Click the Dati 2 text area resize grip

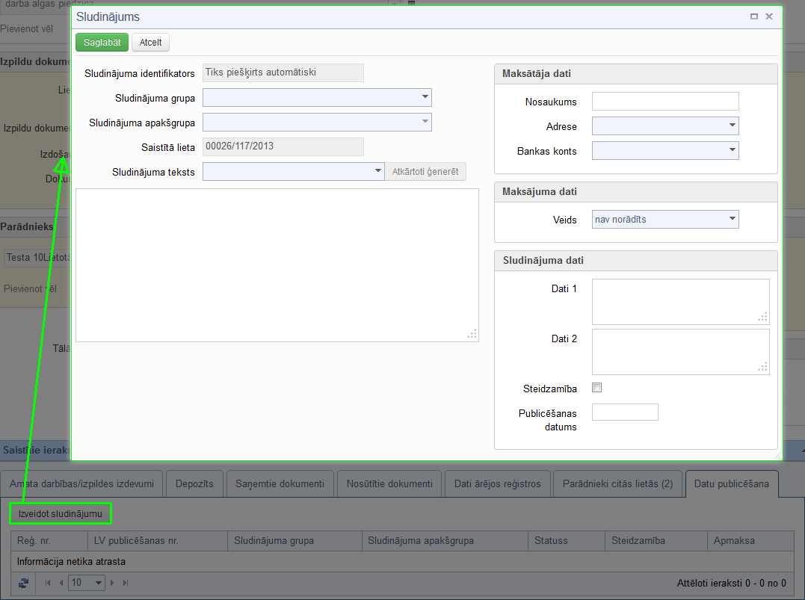763,367
